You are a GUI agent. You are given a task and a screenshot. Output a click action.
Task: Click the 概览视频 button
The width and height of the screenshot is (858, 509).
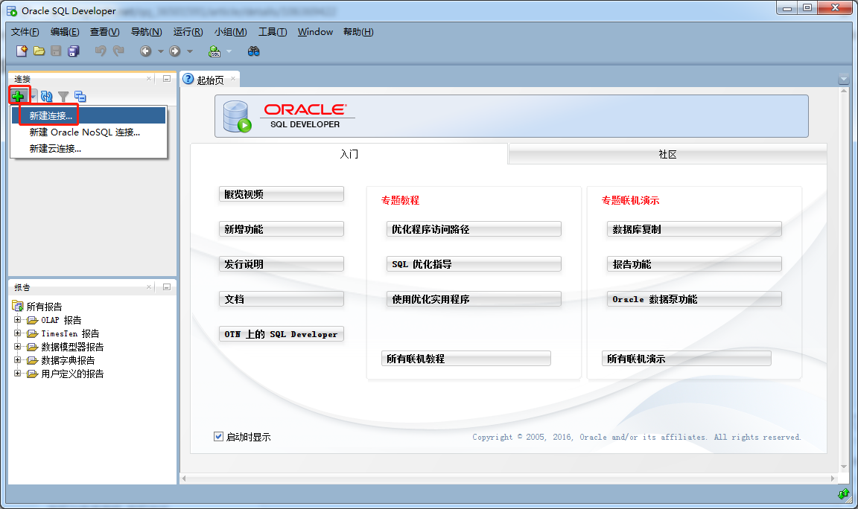[x=282, y=194]
